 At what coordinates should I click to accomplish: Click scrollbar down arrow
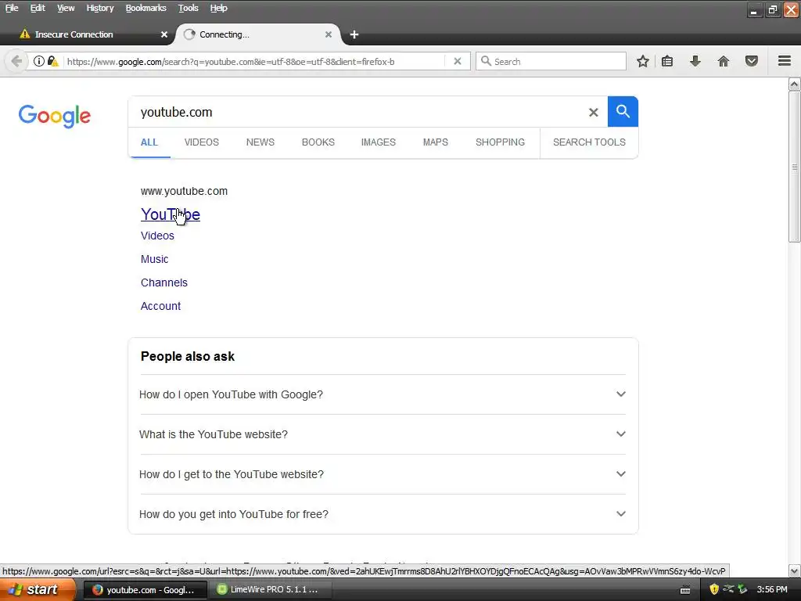[795, 570]
